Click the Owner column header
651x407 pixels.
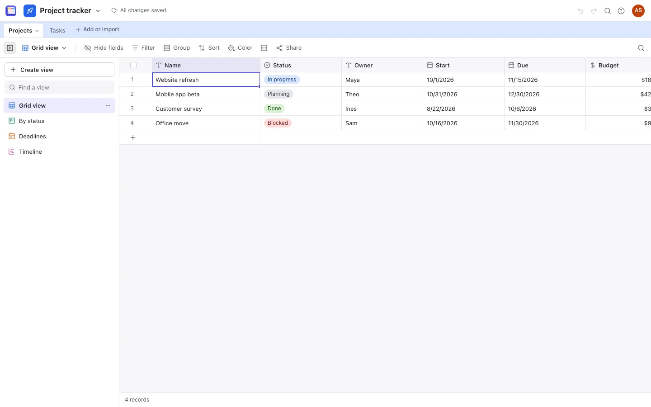[x=382, y=65]
